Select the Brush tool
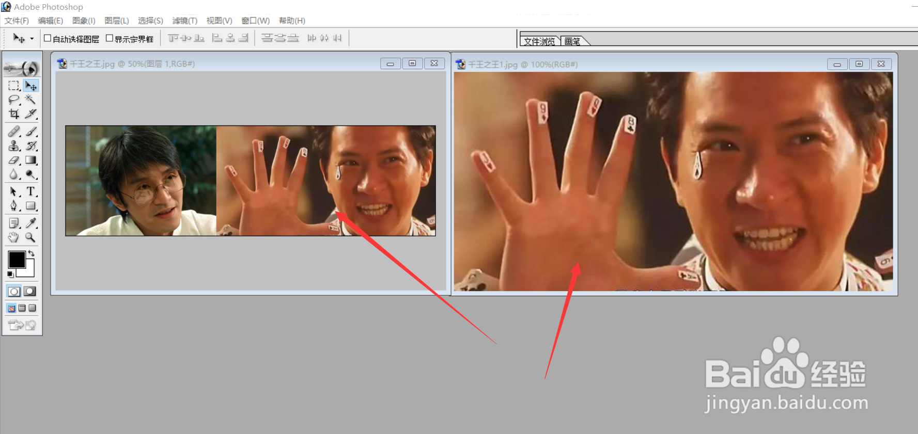 [x=31, y=132]
